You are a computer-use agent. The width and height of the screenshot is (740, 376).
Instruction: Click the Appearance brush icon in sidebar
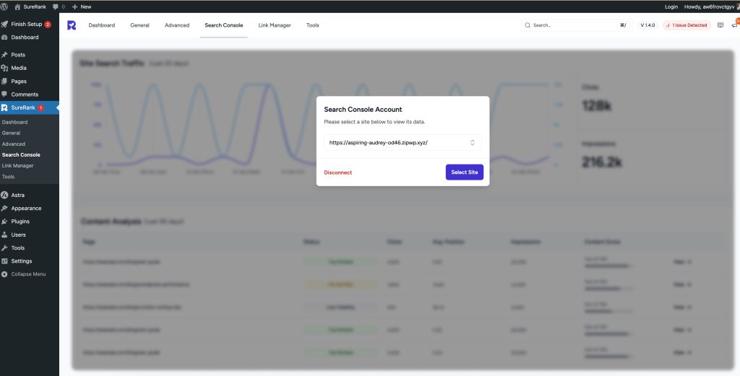click(x=5, y=209)
